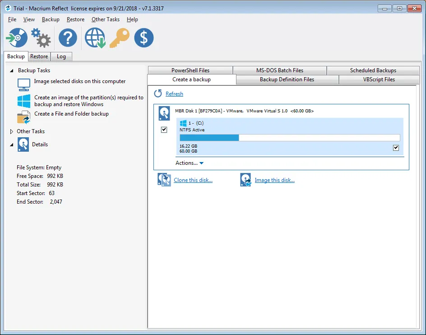Open the Backup menu
This screenshot has height=335, width=426.
click(x=51, y=19)
